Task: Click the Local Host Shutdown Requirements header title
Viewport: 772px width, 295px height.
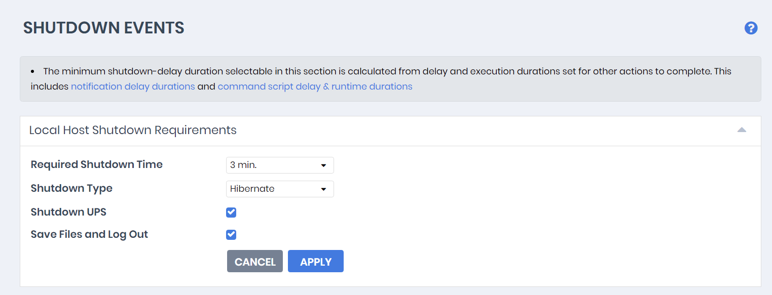Action: 133,130
